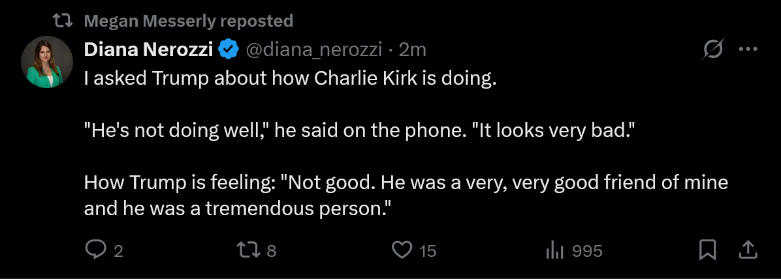781x279 pixels.
Task: Open the Grok explain-post icon
Action: pyautogui.click(x=712, y=49)
